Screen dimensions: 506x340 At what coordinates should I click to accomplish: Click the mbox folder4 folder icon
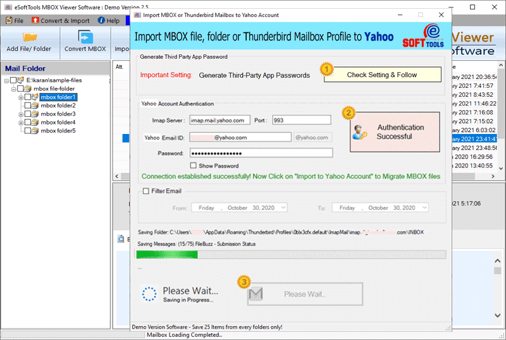pyautogui.click(x=35, y=122)
